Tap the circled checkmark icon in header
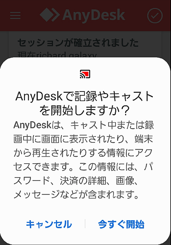 coord(155,16)
